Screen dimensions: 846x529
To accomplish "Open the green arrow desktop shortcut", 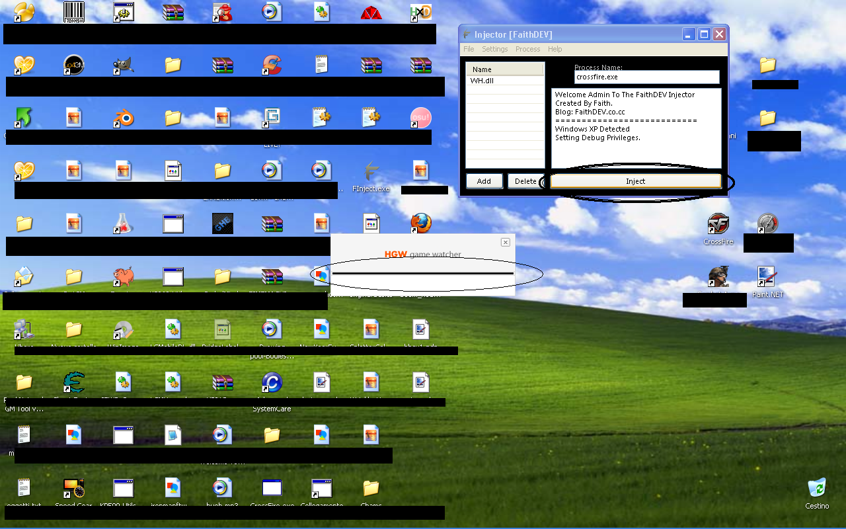I will (x=24, y=118).
